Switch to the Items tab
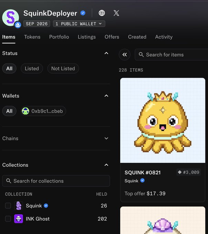 click(x=9, y=37)
